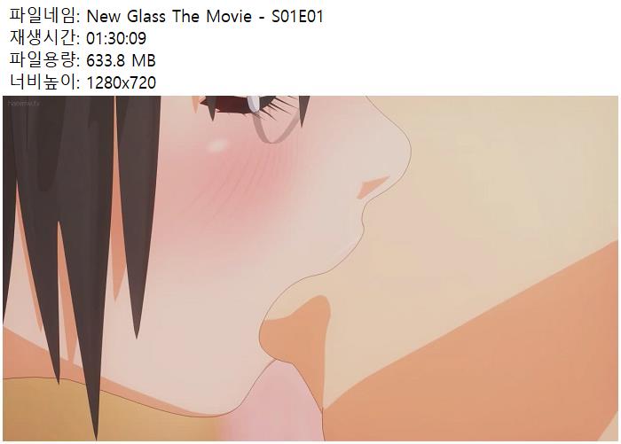Click the 파일네임 label text
Screen dimensions: 621x444
click(43, 16)
